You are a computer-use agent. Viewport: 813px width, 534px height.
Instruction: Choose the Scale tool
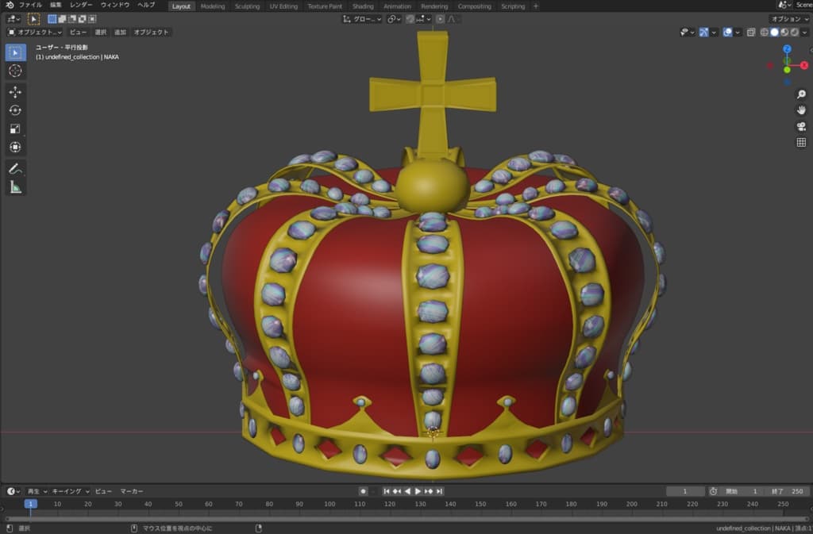coord(15,129)
